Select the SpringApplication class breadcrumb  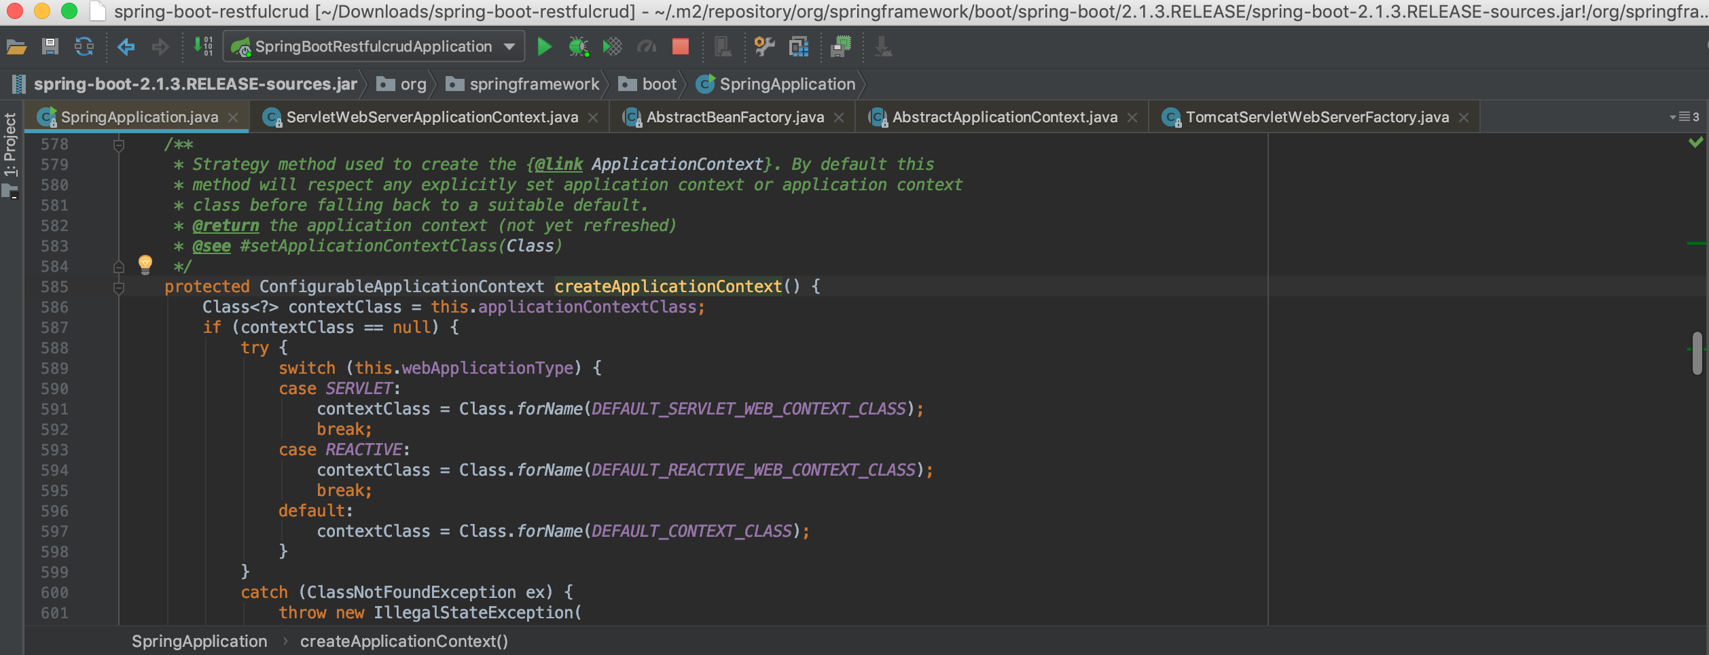776,84
